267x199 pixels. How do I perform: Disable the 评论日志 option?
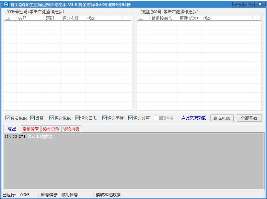pyautogui.click(x=78, y=118)
